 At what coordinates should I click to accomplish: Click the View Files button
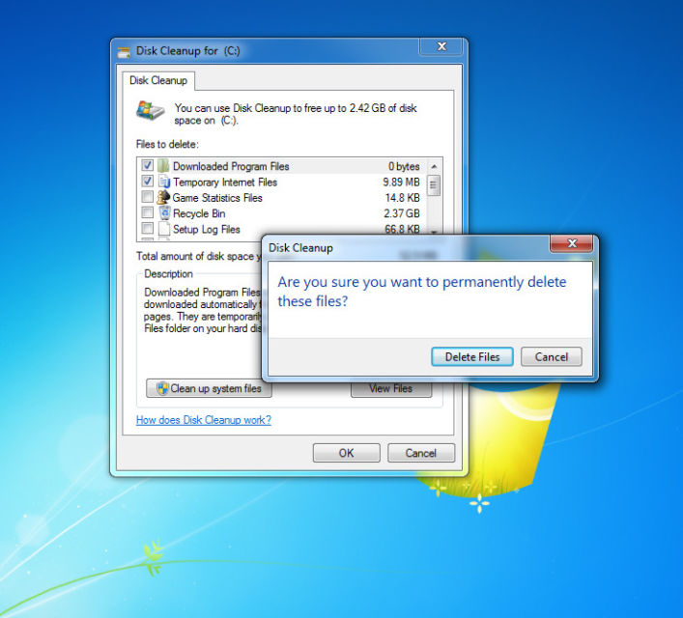(x=391, y=388)
